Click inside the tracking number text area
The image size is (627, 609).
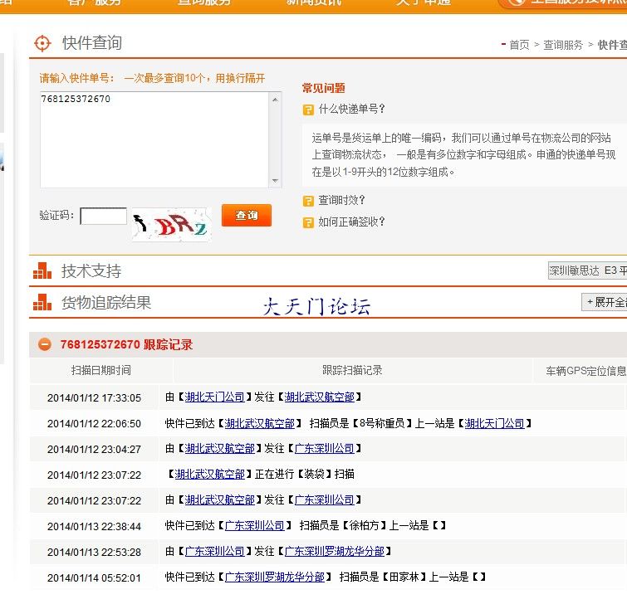(154, 139)
